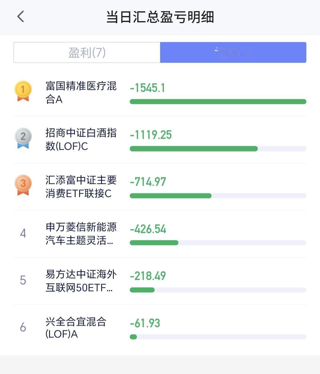This screenshot has height=374, width=320.
Task: Click the loss amount -426.54
Action: pos(148,229)
